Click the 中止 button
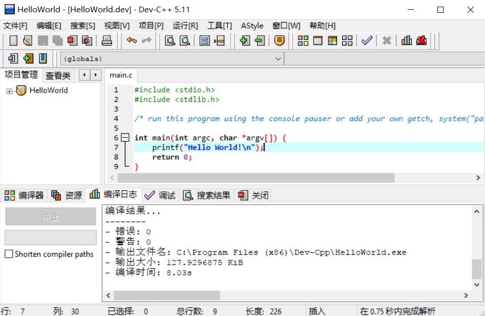The image size is (485, 316). coord(51,217)
